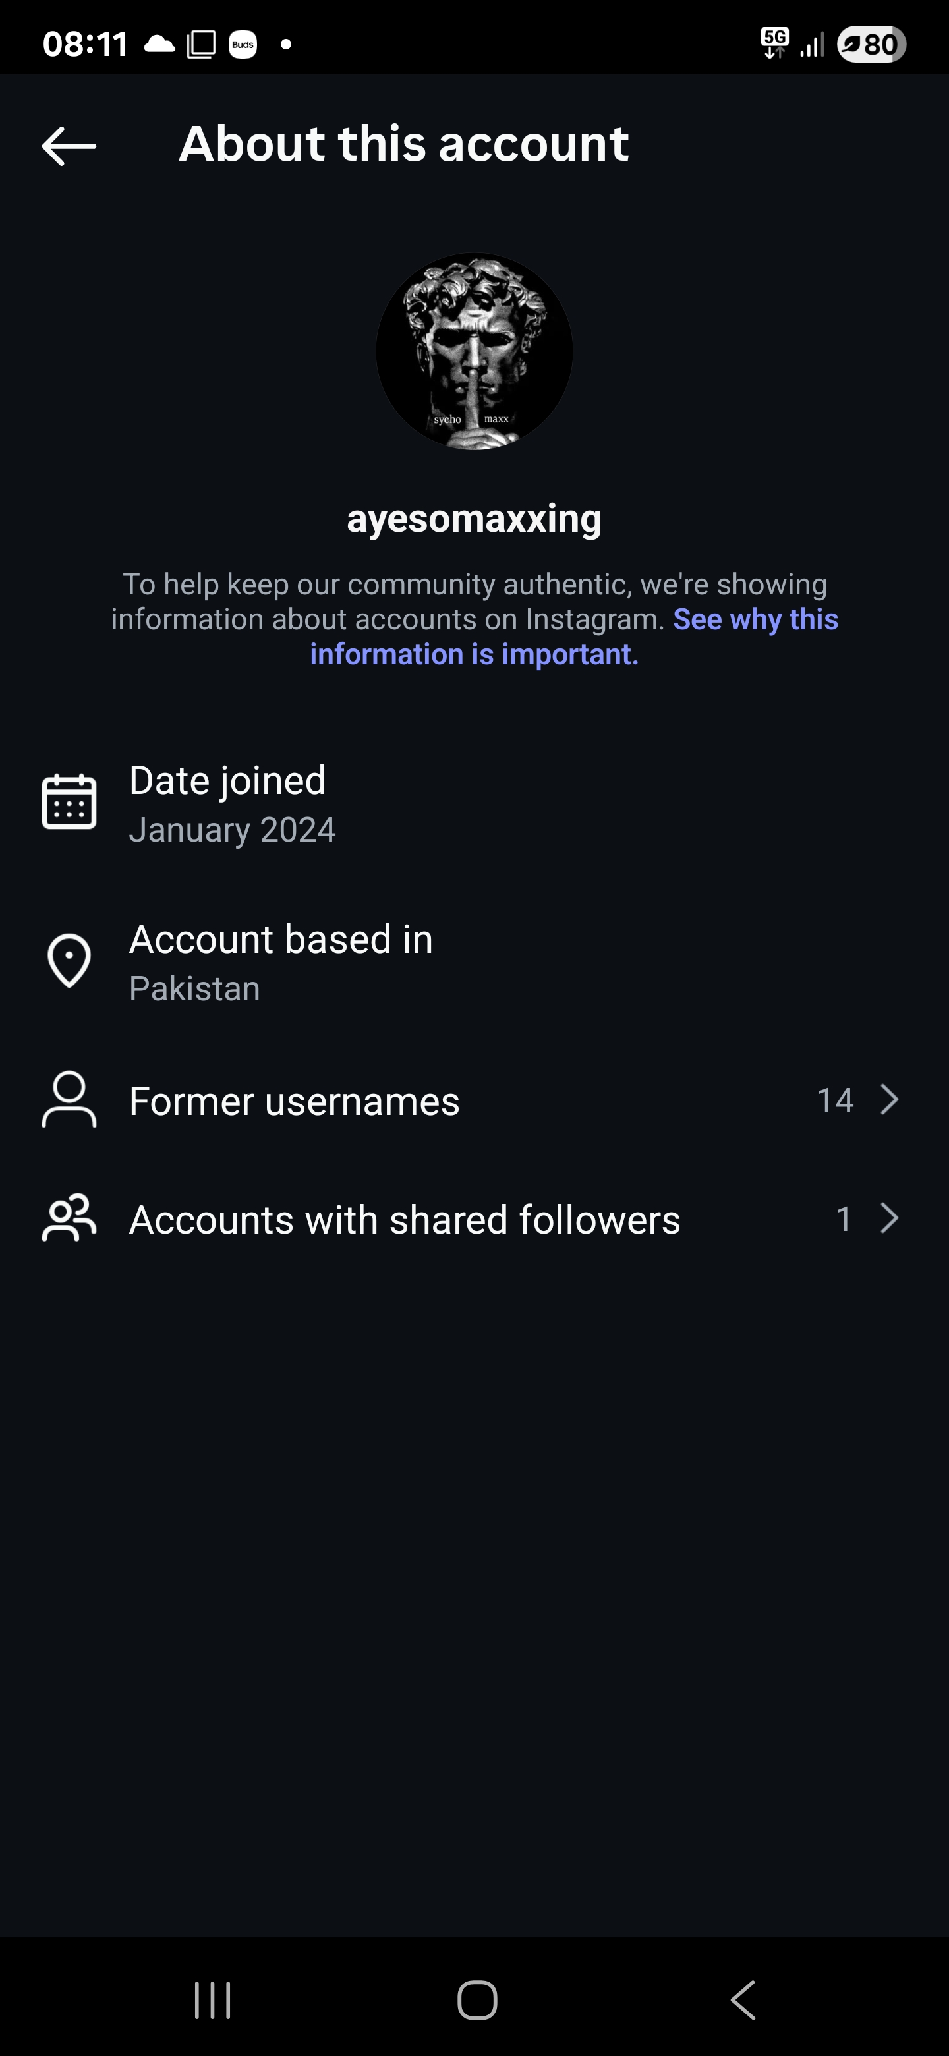Tap the Former usernames person icon
949x2056 pixels.
[x=69, y=1100]
